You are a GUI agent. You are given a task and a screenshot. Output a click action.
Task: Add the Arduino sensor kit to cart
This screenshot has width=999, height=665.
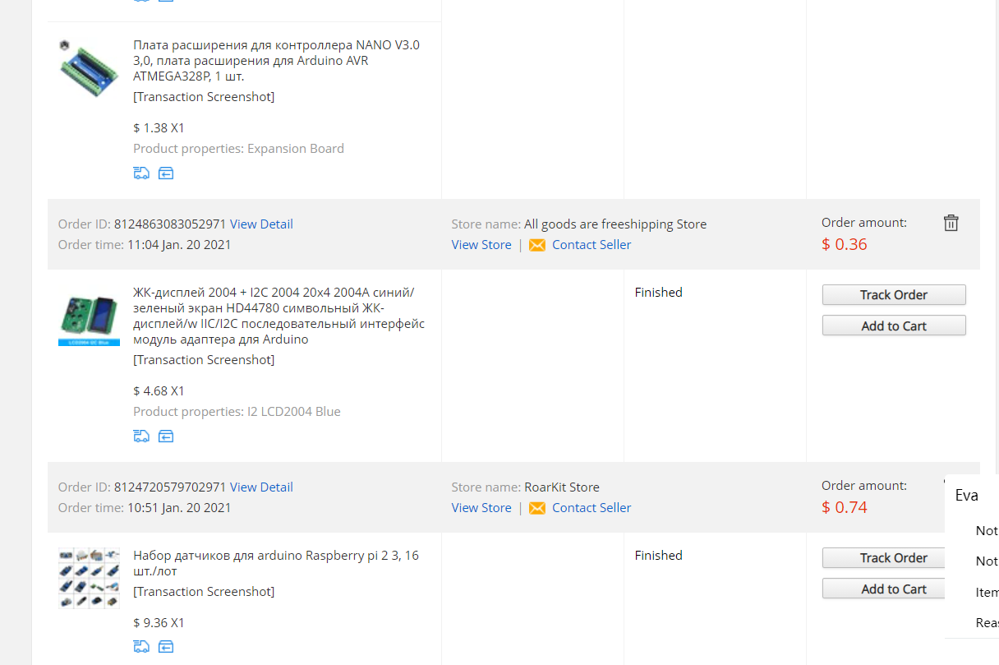[894, 589]
